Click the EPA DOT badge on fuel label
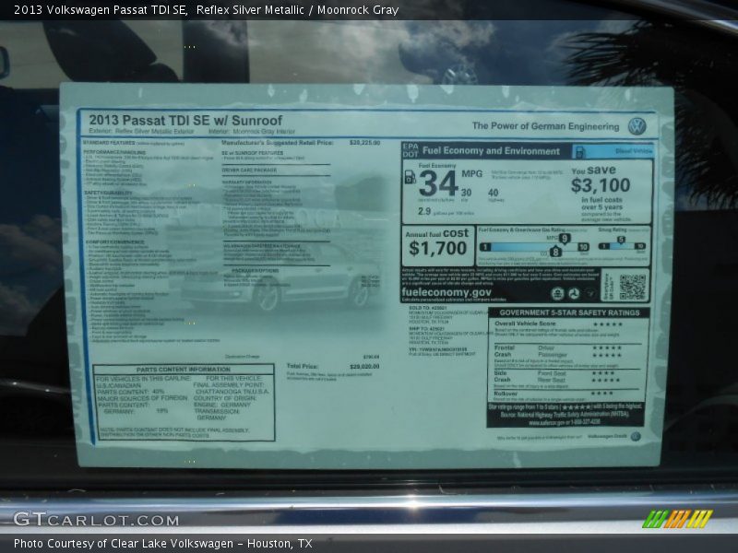Viewport: 738px width, 553px height. click(x=411, y=151)
